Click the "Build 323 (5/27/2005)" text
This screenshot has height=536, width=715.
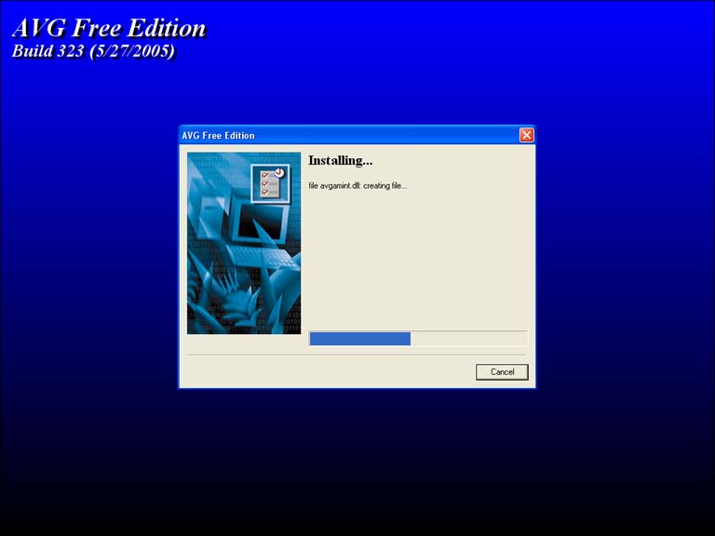click(93, 51)
